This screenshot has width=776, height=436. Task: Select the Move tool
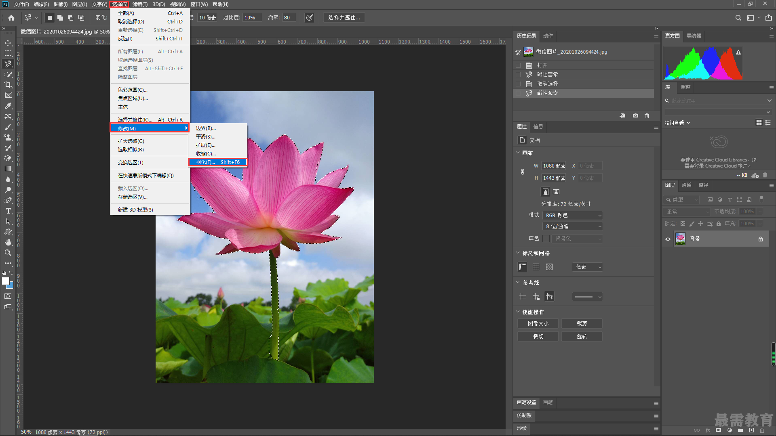(8, 43)
